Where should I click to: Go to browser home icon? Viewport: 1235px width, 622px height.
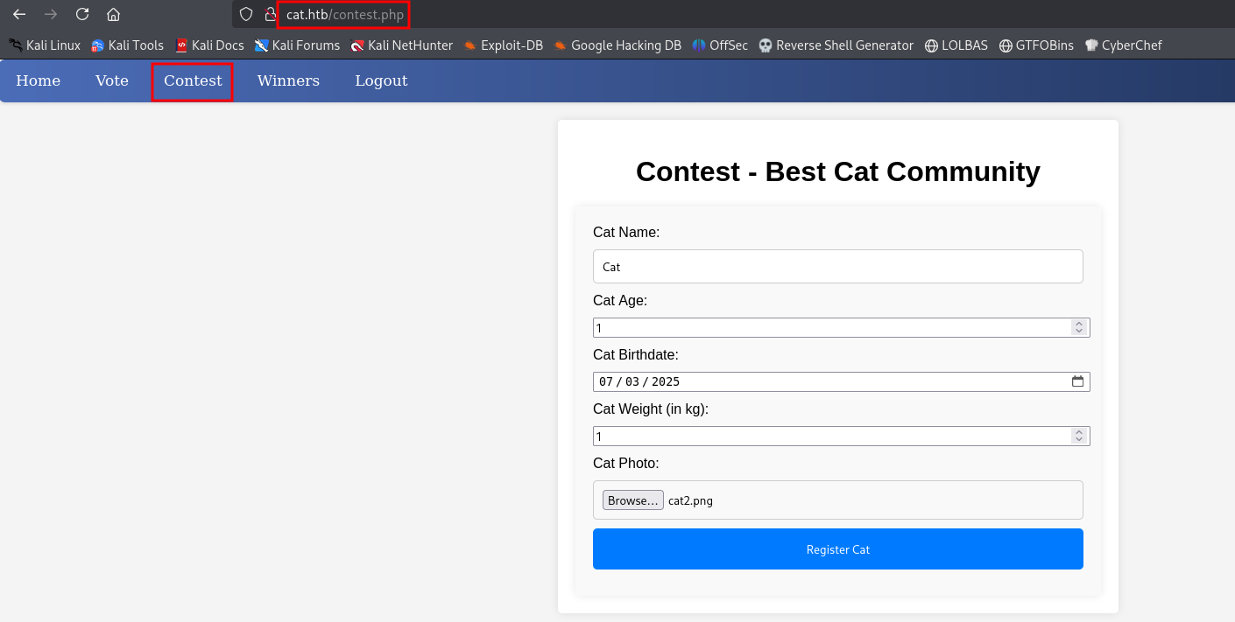[x=113, y=14]
